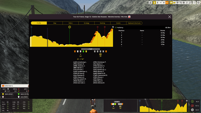Pause the race simulation
Screen dimensions: 201x113
coord(158,3)
